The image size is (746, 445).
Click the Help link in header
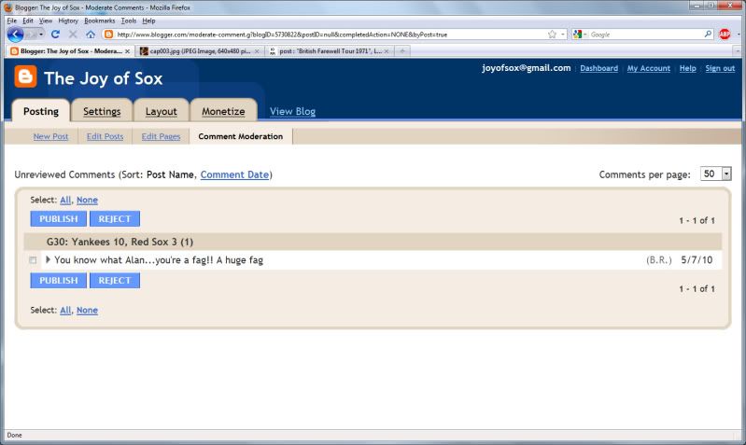pyautogui.click(x=687, y=68)
